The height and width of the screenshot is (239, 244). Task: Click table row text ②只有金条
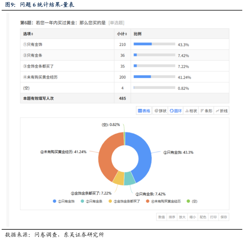[33, 55]
